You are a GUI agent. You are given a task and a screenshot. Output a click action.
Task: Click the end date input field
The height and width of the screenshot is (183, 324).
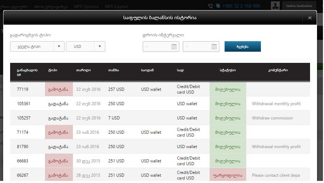(201, 46)
